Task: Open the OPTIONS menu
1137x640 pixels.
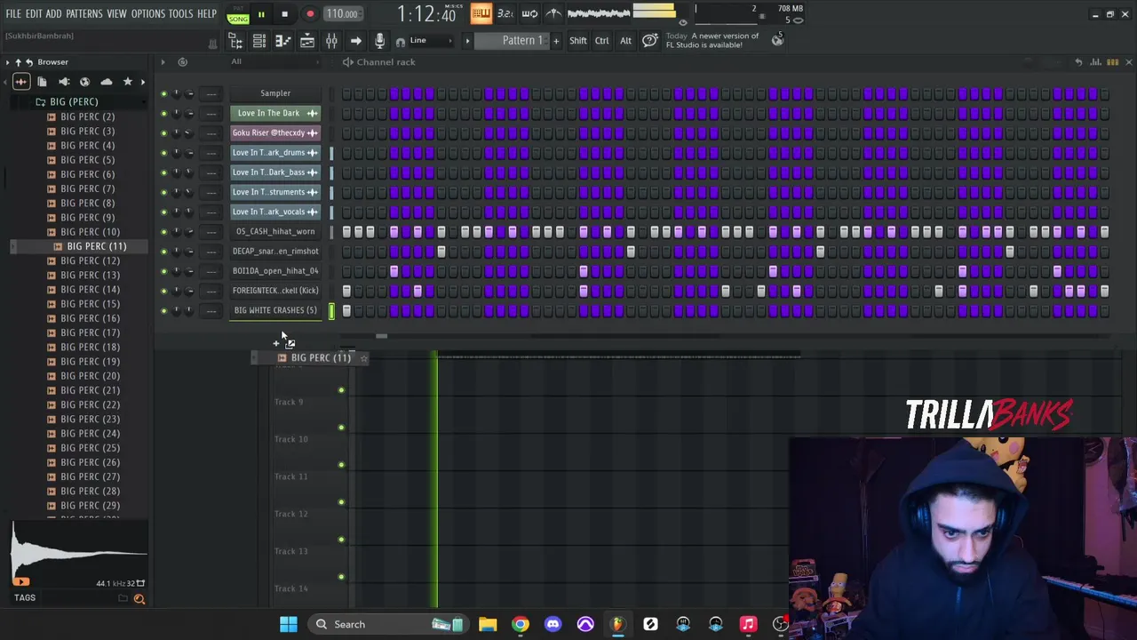Action: tap(147, 14)
